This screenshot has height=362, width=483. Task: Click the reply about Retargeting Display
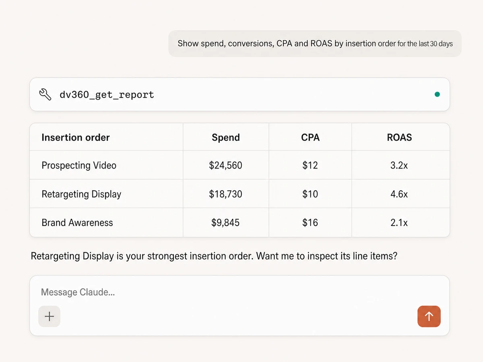(214, 256)
